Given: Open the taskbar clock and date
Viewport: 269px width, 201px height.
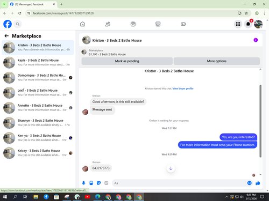Looking at the screenshot, I should [251, 197].
